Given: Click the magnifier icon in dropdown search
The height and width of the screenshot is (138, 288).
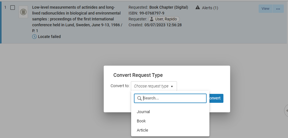Looking at the screenshot, I should (x=139, y=98).
